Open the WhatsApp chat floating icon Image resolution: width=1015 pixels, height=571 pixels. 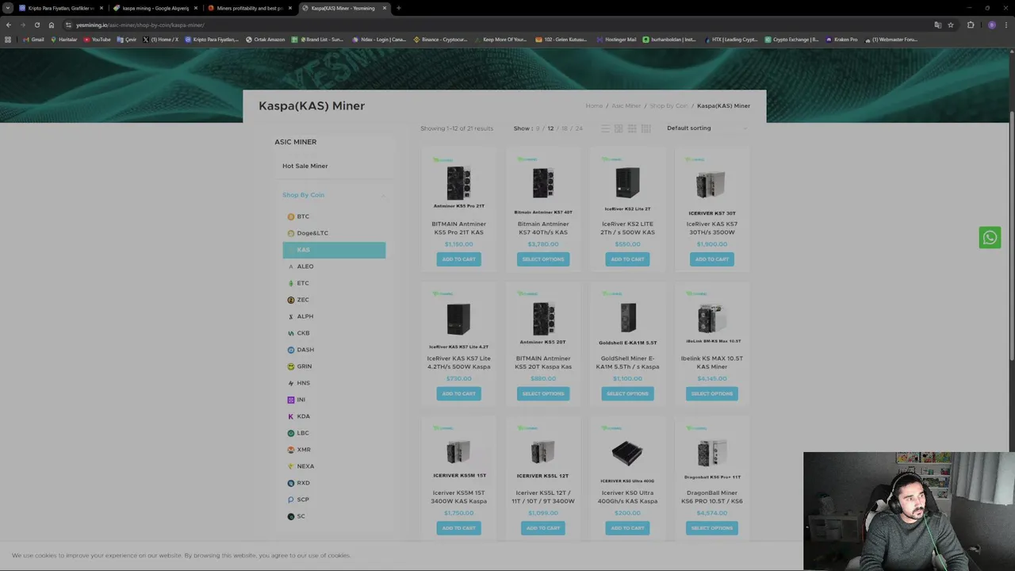click(x=990, y=238)
